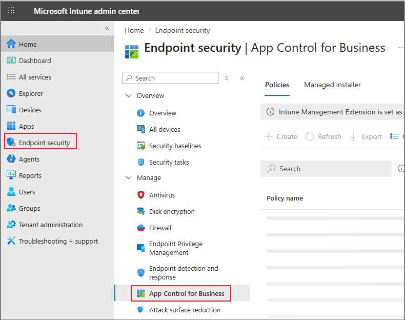
Task: Click the Security baselines icon
Action: 141,146
